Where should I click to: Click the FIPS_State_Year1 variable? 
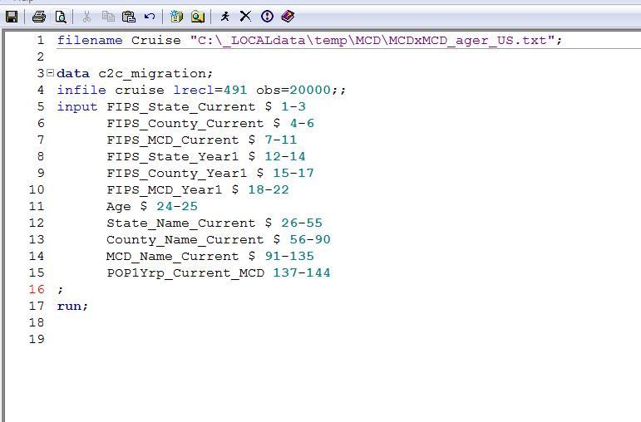coord(173,157)
